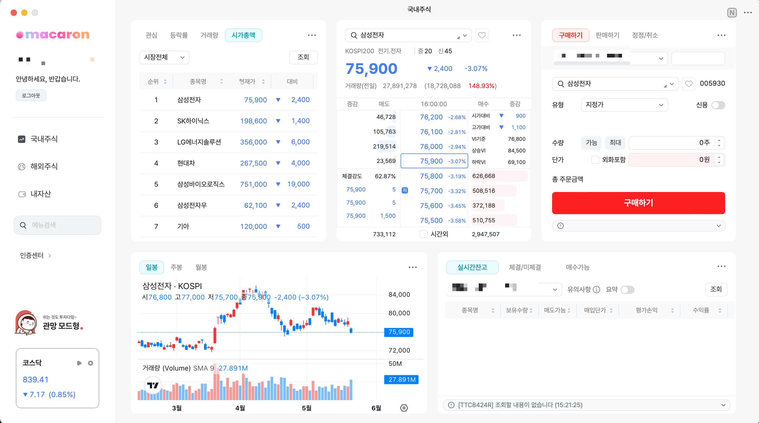Viewport: 759px width, 423px height.
Task: Increase the 수량 stepper arrow
Action: [x=719, y=140]
